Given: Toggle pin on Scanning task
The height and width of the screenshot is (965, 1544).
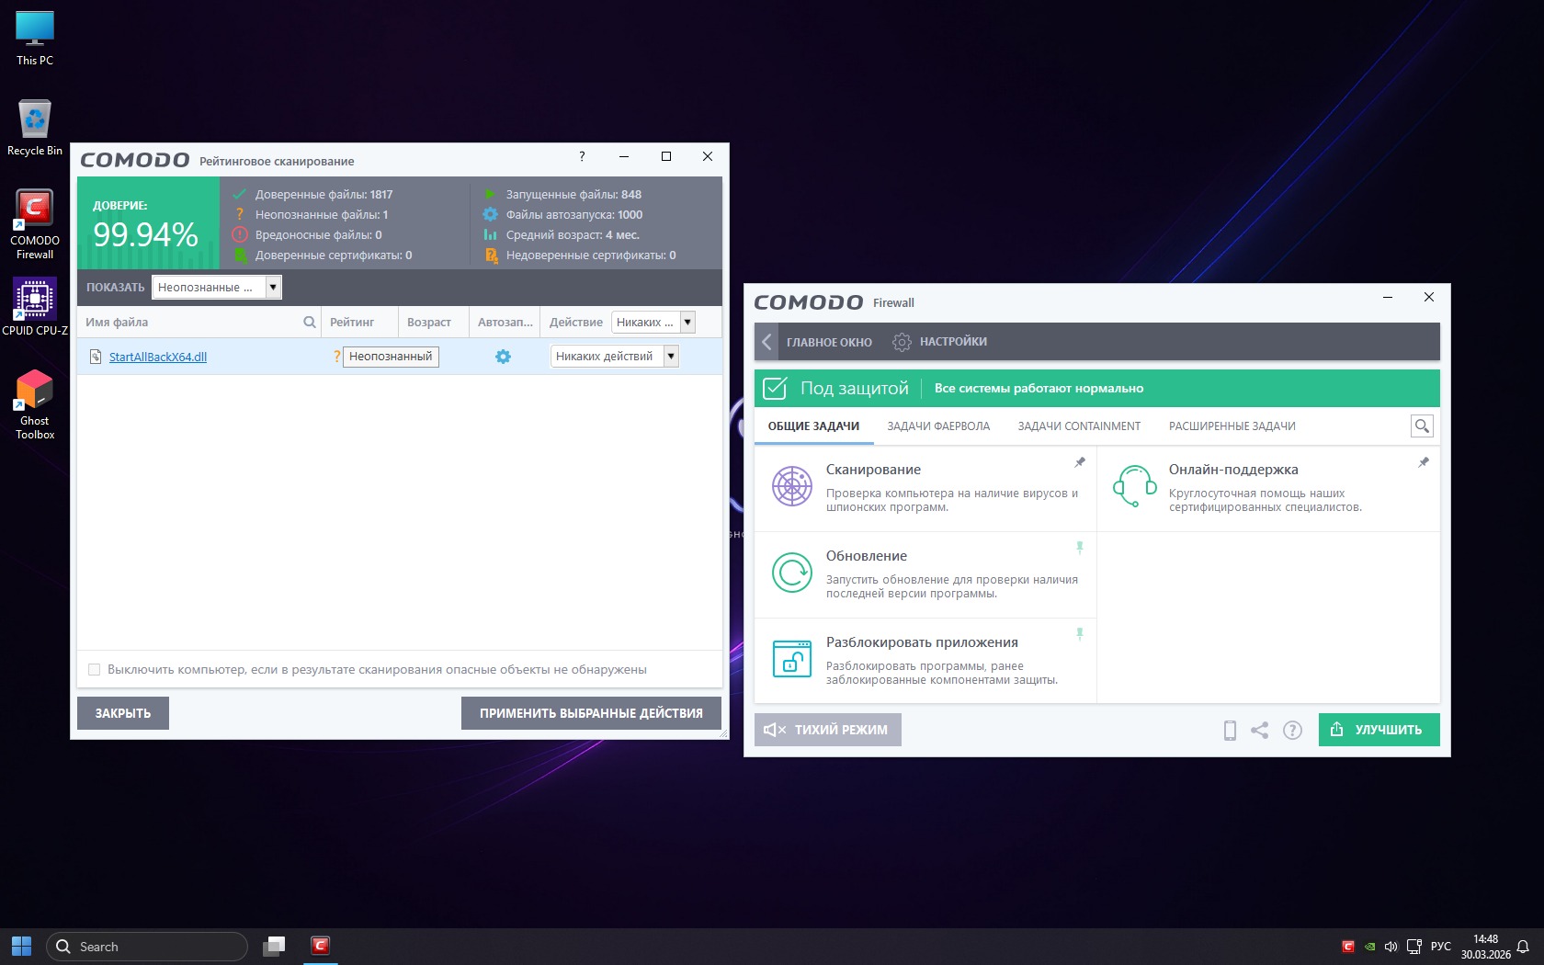Looking at the screenshot, I should tap(1080, 462).
